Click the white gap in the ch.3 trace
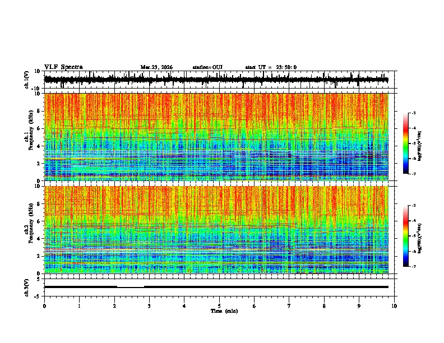Screen dimensions: 444x343 [131, 287]
